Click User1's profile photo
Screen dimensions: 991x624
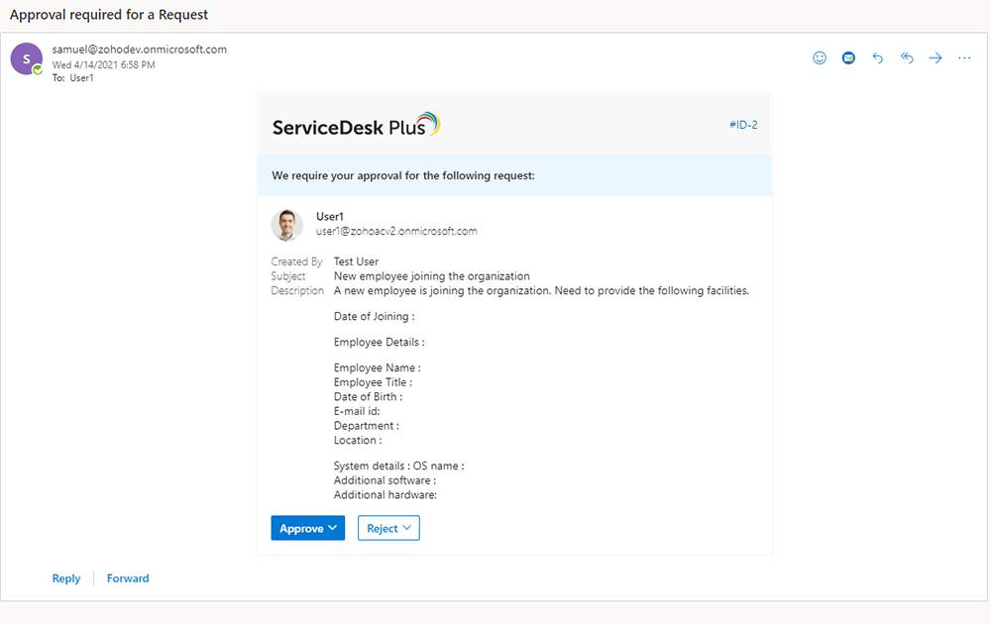287,225
